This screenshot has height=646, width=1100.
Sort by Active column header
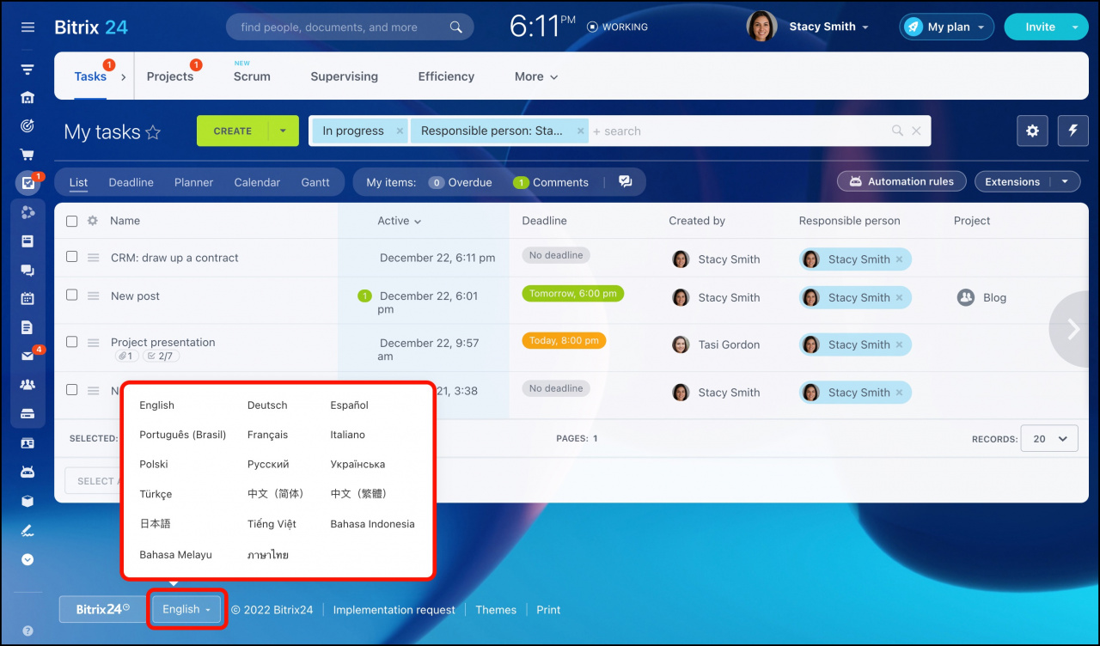pyautogui.click(x=400, y=221)
